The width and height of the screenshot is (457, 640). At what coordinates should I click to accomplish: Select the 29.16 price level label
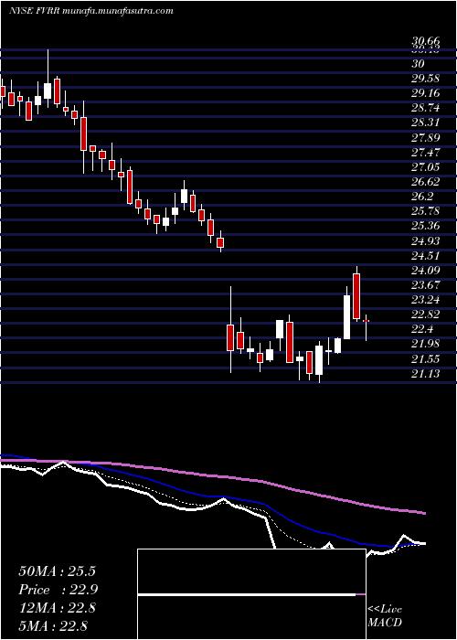426,93
